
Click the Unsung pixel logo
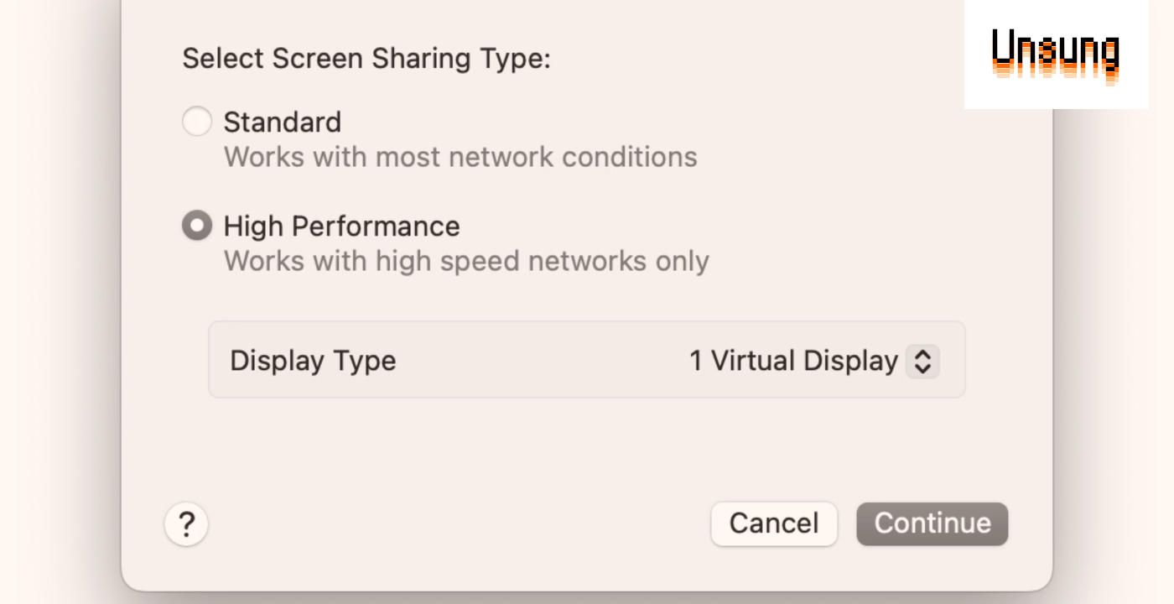click(x=1056, y=55)
